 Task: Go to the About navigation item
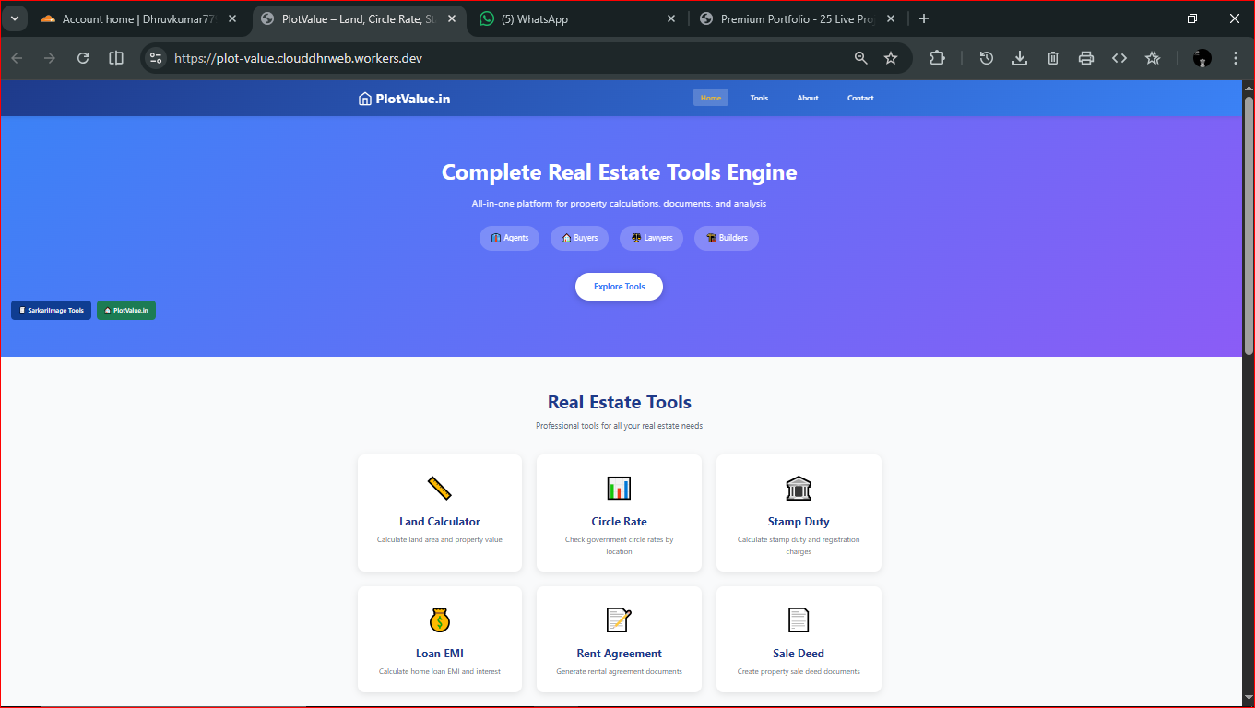[x=808, y=98]
